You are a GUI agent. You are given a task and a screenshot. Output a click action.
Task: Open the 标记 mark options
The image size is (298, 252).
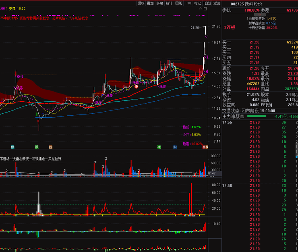point(197,3)
